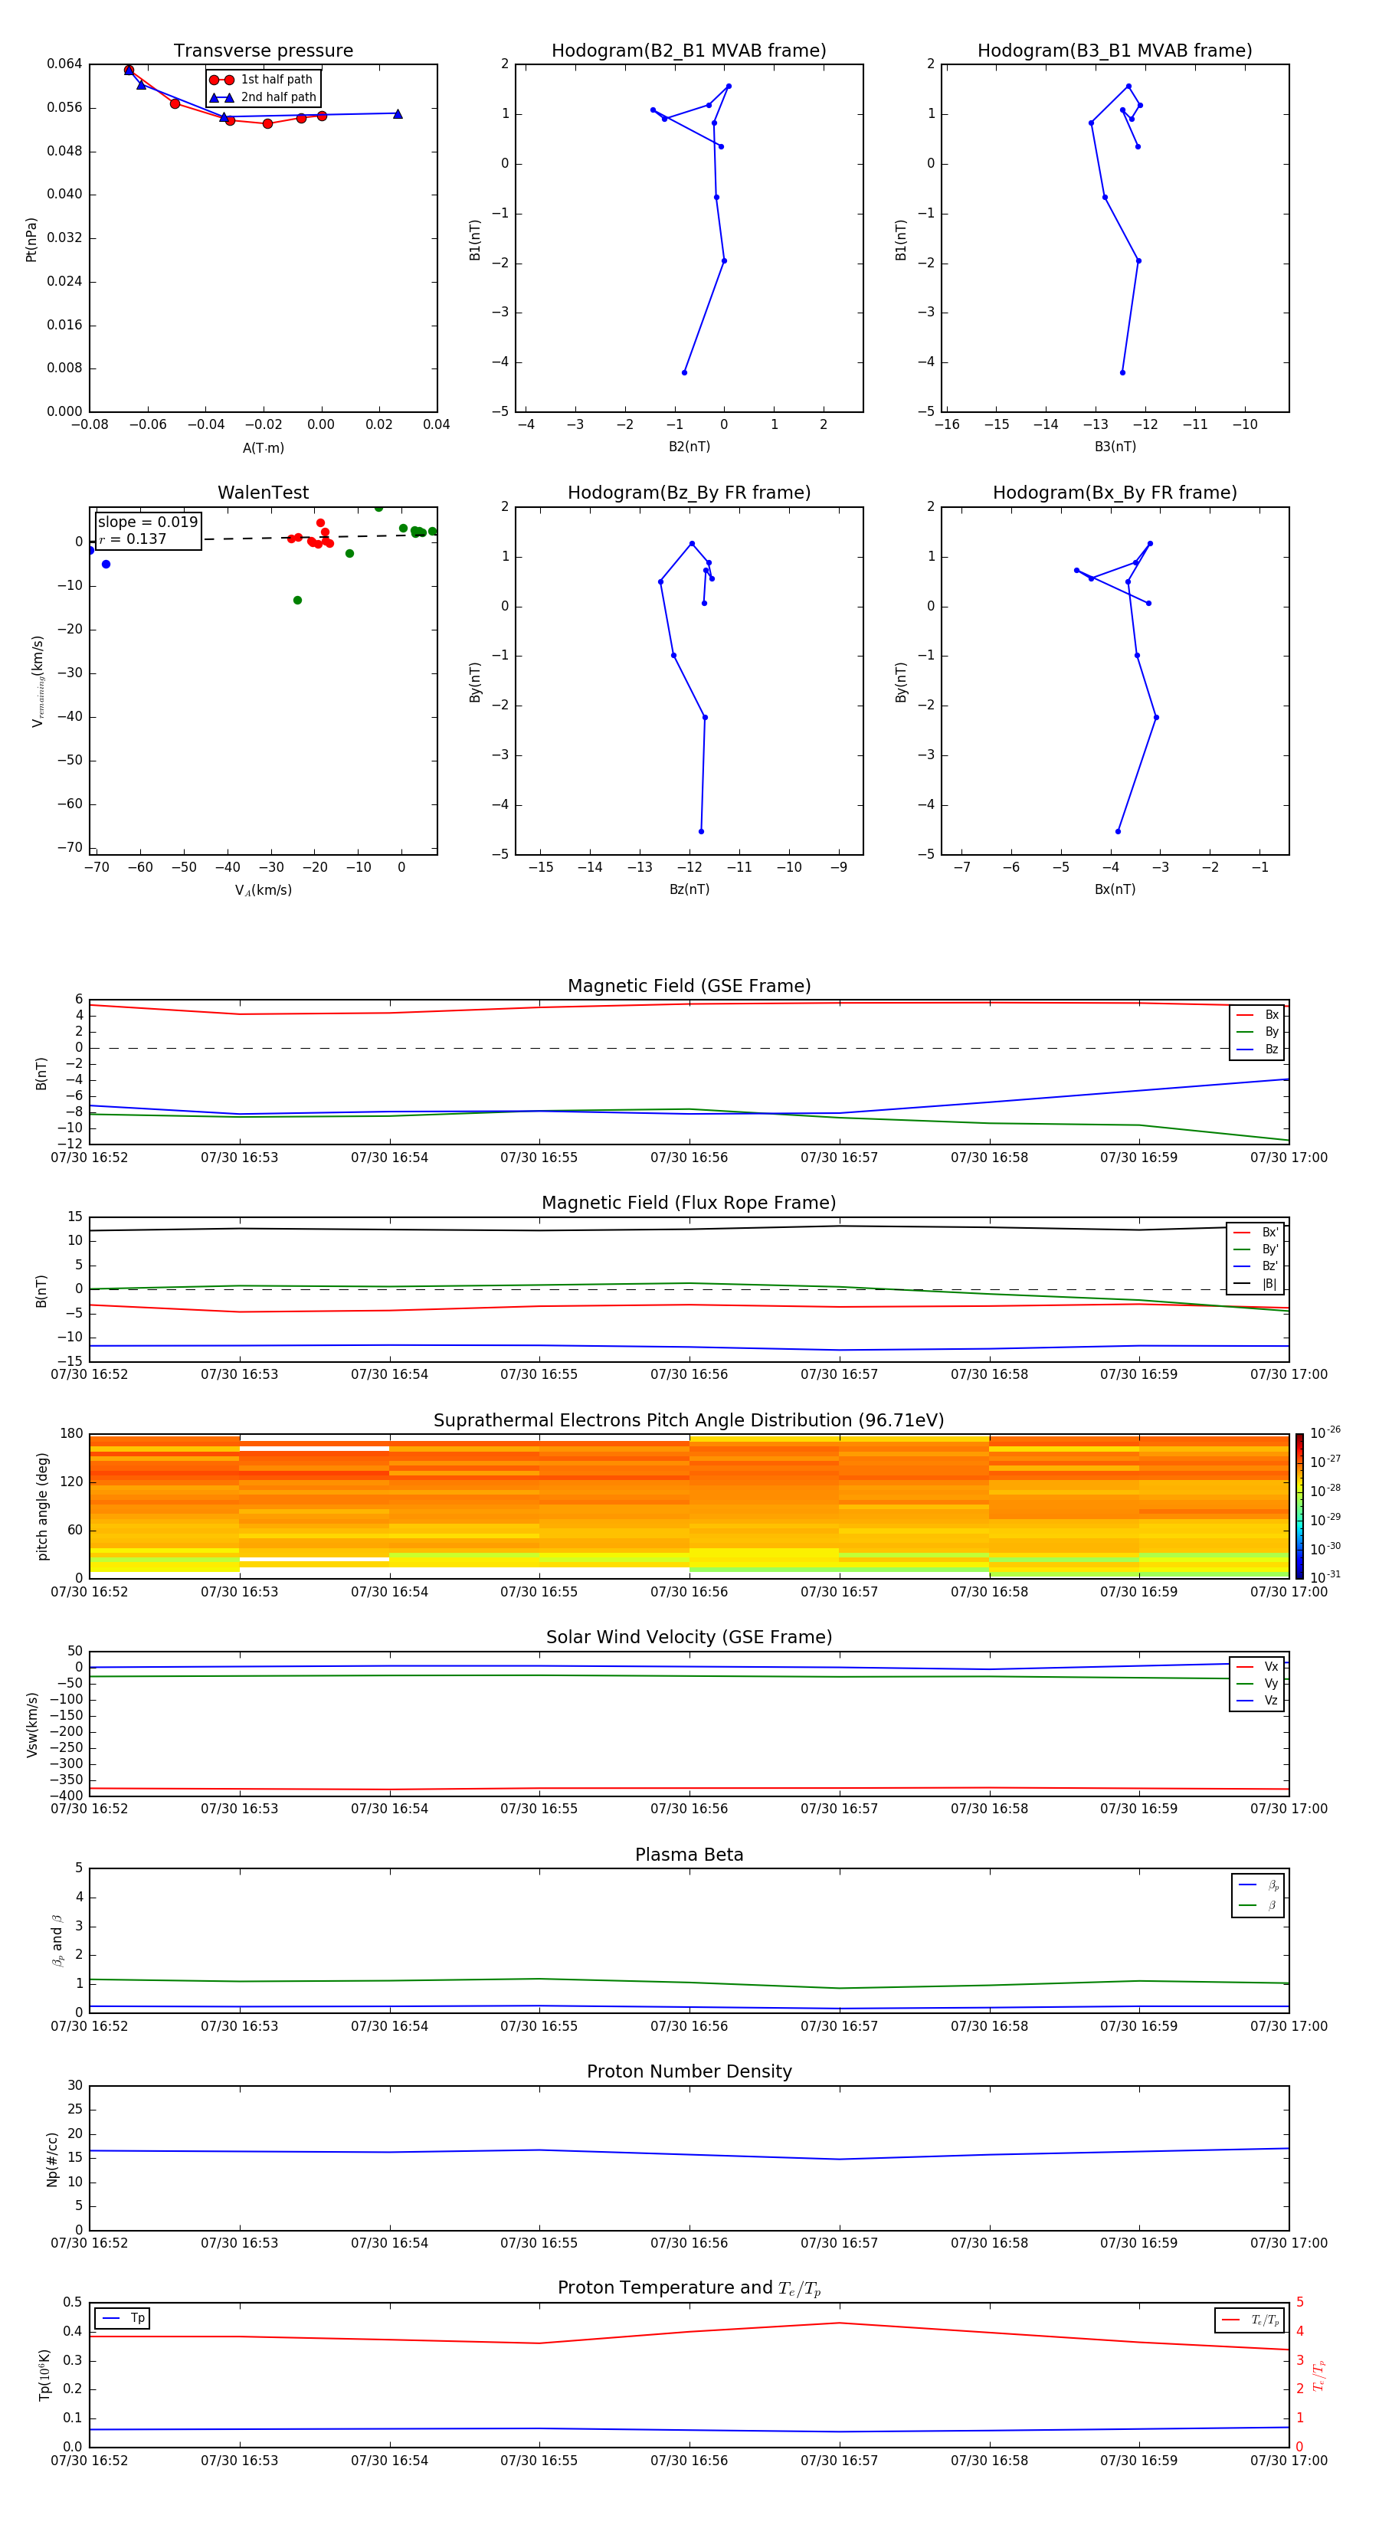Click the 'WalenTest' plot title
The height and width of the screenshot is (2528, 1379).
(263, 493)
